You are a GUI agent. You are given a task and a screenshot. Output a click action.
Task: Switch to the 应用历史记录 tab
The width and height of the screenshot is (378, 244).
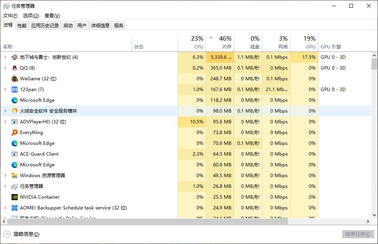[45, 25]
